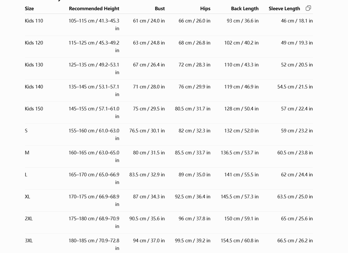Click Kids 150 hips value 80.5 cm
The image size is (348, 253).
pyautogui.click(x=193, y=109)
